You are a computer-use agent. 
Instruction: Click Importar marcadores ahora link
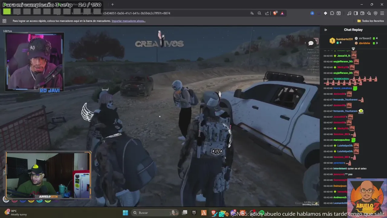[128, 21]
